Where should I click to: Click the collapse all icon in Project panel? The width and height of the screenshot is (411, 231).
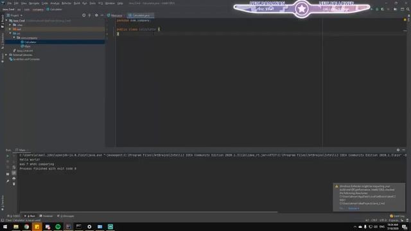pyautogui.click(x=90, y=15)
